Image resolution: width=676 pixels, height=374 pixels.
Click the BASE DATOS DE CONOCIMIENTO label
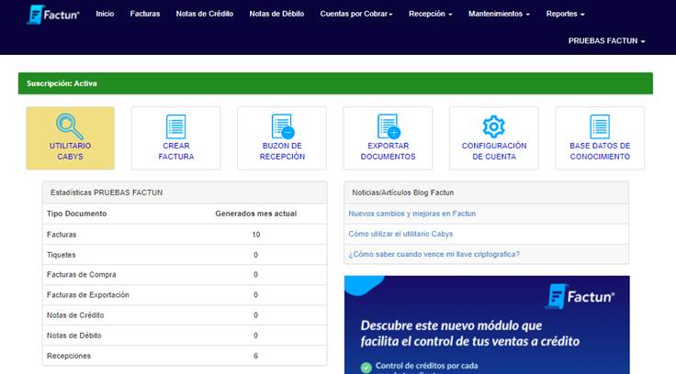(x=600, y=151)
